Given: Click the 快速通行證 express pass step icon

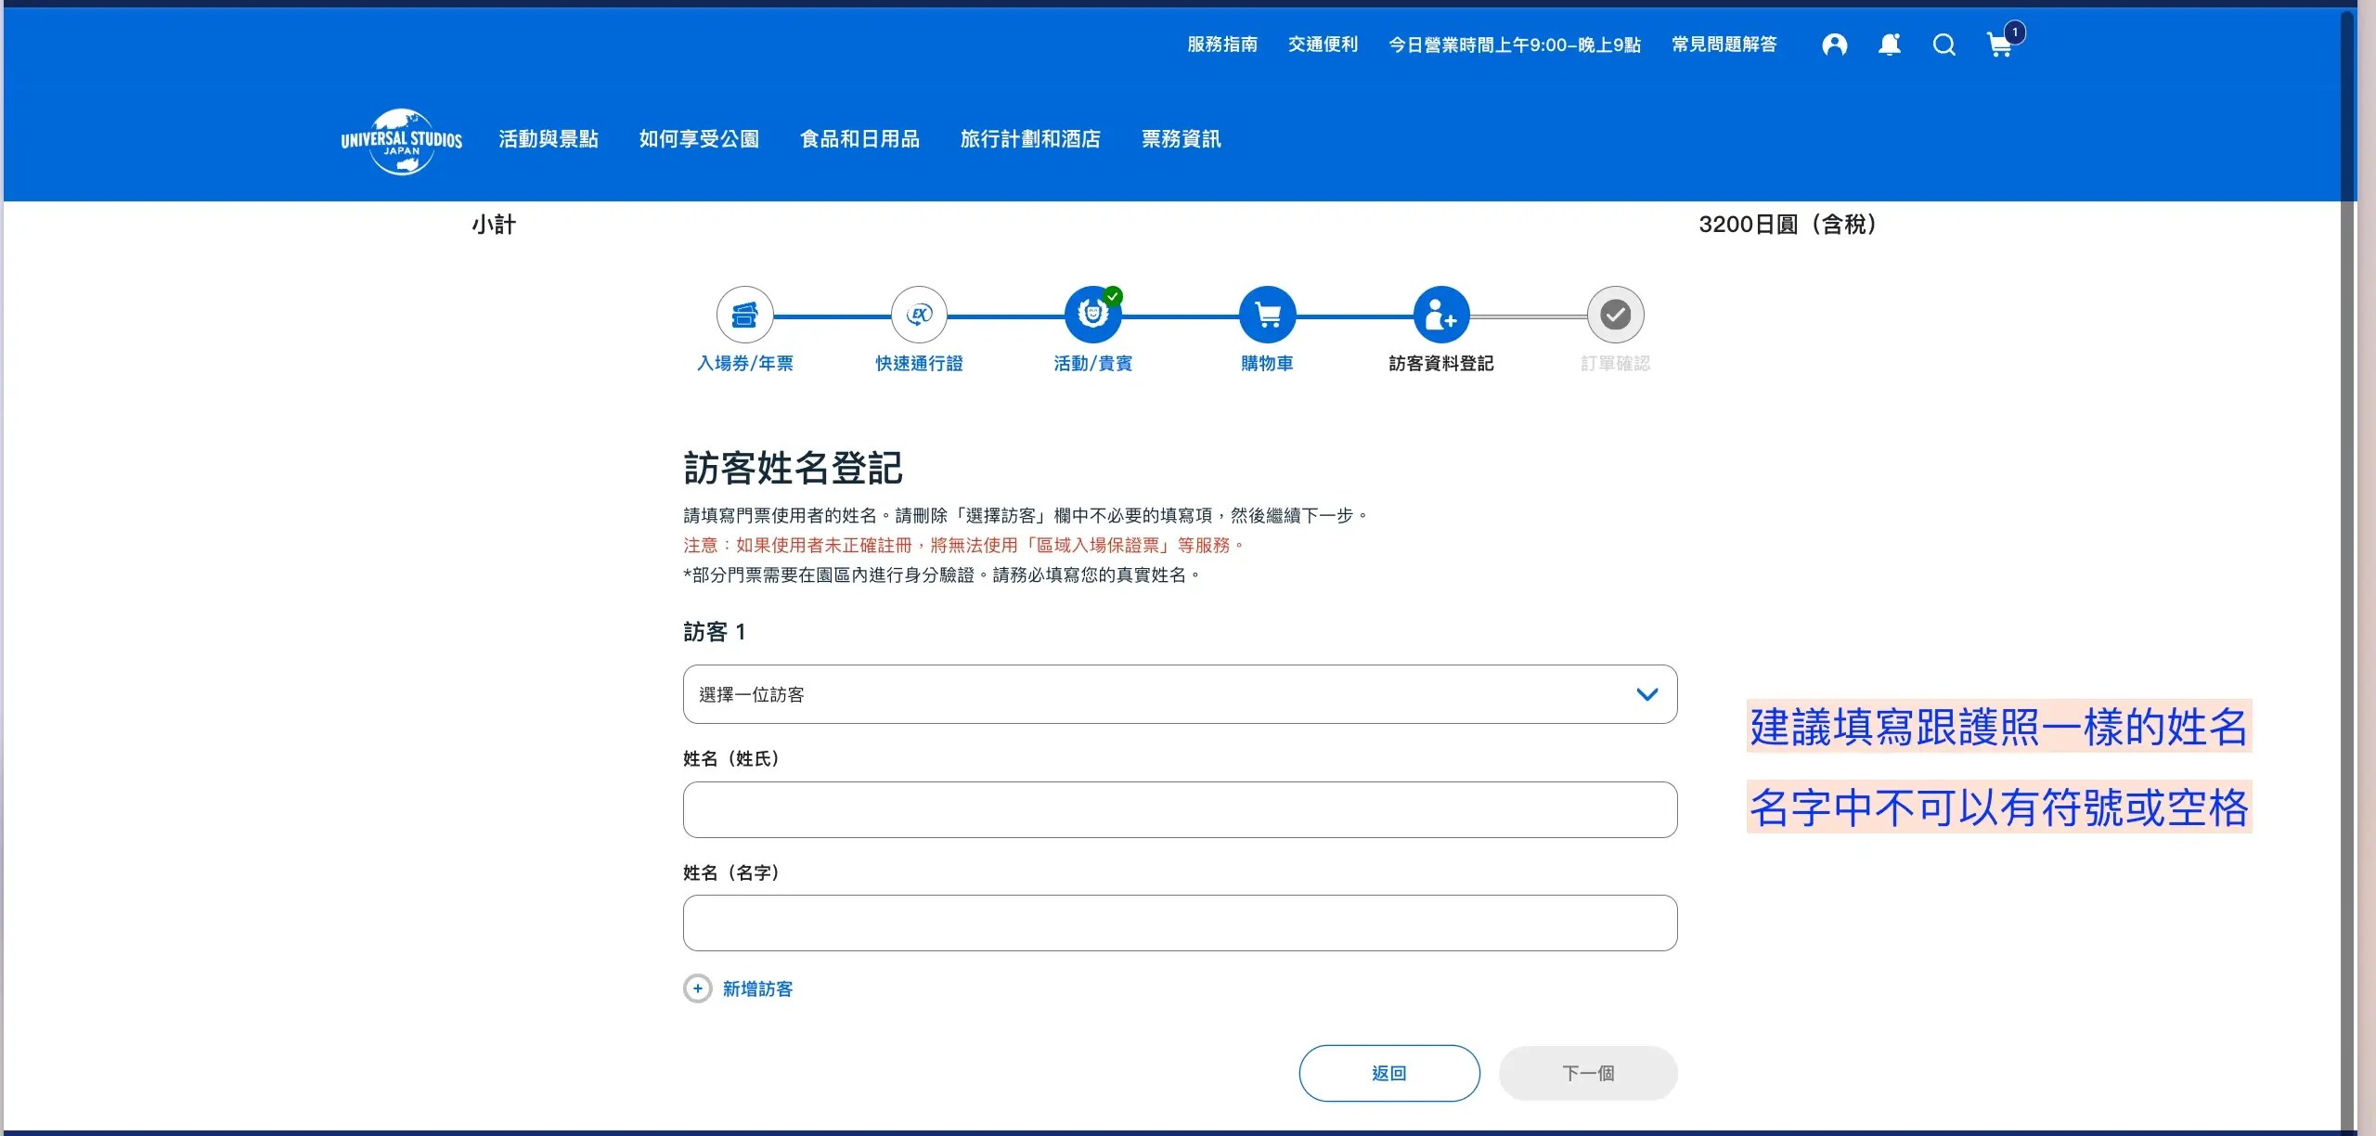Looking at the screenshot, I should pos(919,315).
